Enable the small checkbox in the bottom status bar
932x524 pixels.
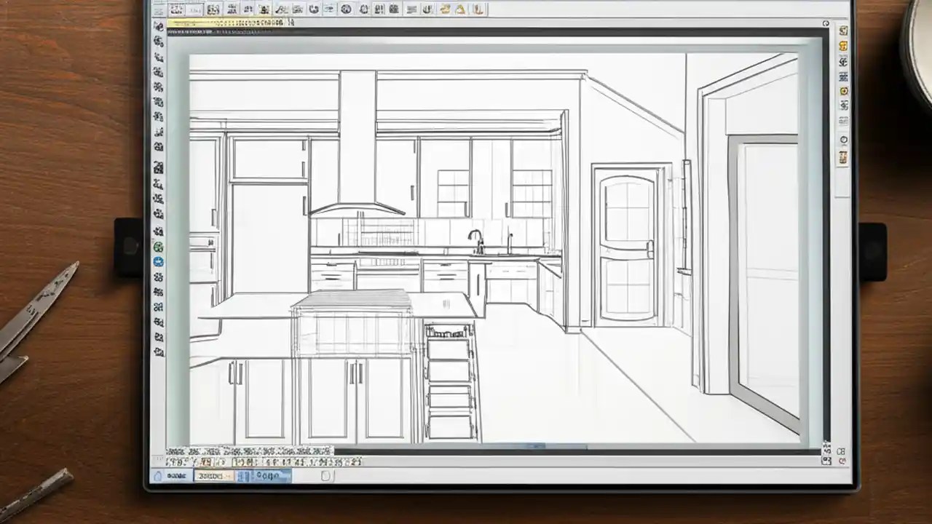tap(325, 476)
